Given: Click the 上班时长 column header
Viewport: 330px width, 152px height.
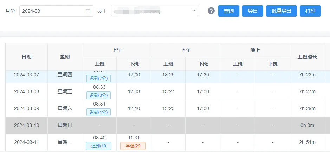Looking at the screenshot, I should pos(307,57).
